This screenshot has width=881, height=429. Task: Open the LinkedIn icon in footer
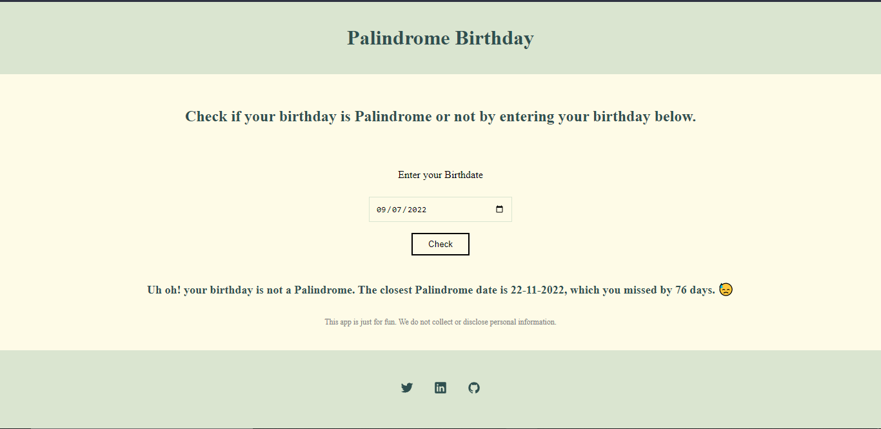coord(440,387)
